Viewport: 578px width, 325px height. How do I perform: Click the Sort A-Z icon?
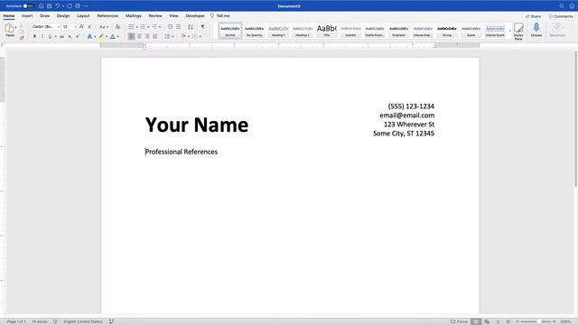point(191,27)
